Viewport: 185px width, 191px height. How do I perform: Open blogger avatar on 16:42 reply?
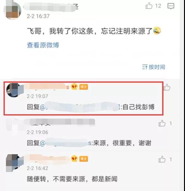(x=14, y=163)
